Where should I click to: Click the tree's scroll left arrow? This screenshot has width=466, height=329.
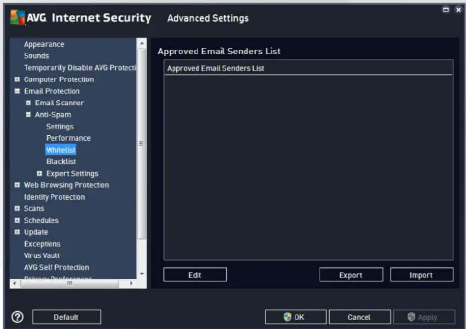[x=15, y=283]
